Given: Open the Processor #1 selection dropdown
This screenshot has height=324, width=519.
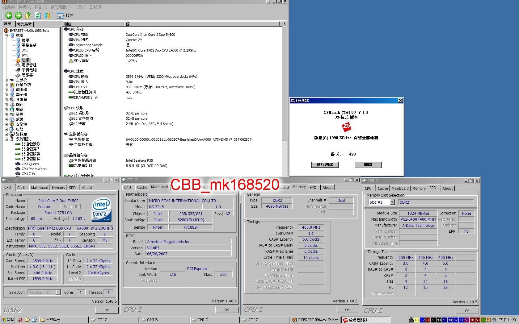Looking at the screenshot, I should point(58,292).
